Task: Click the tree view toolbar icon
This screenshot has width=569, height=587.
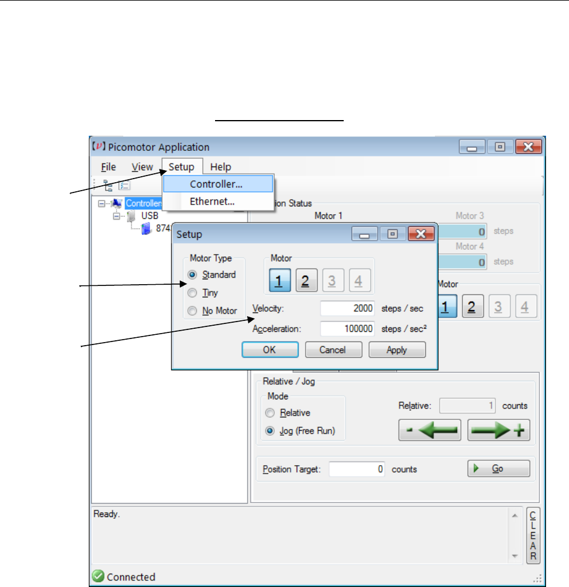Action: point(108,185)
